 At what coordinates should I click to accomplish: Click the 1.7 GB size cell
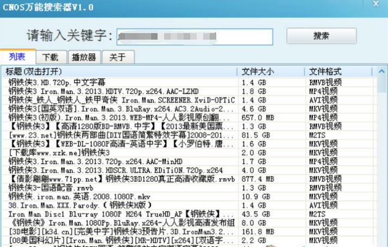coord(254,161)
